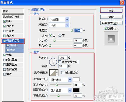The height and width of the screenshot is (102, 126).
Task: Click the 软化(F) slider handle
Action: click(50, 45)
